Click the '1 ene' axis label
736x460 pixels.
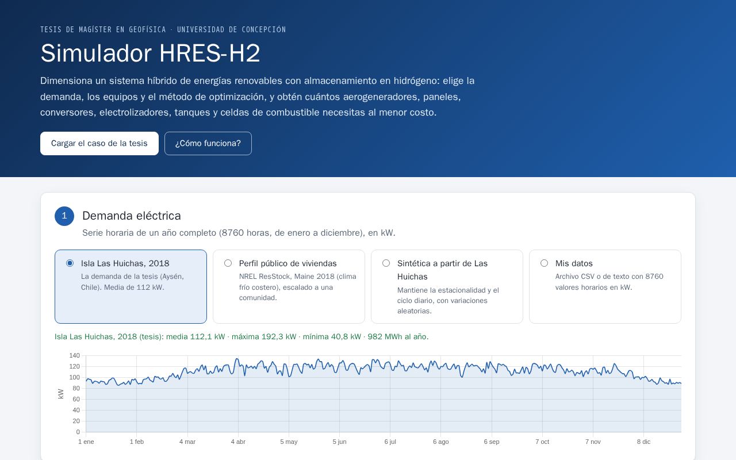click(86, 442)
